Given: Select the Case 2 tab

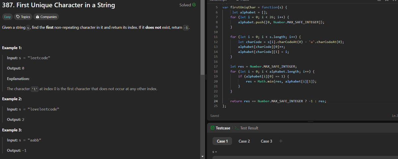Looking at the screenshot, I should tap(244, 141).
